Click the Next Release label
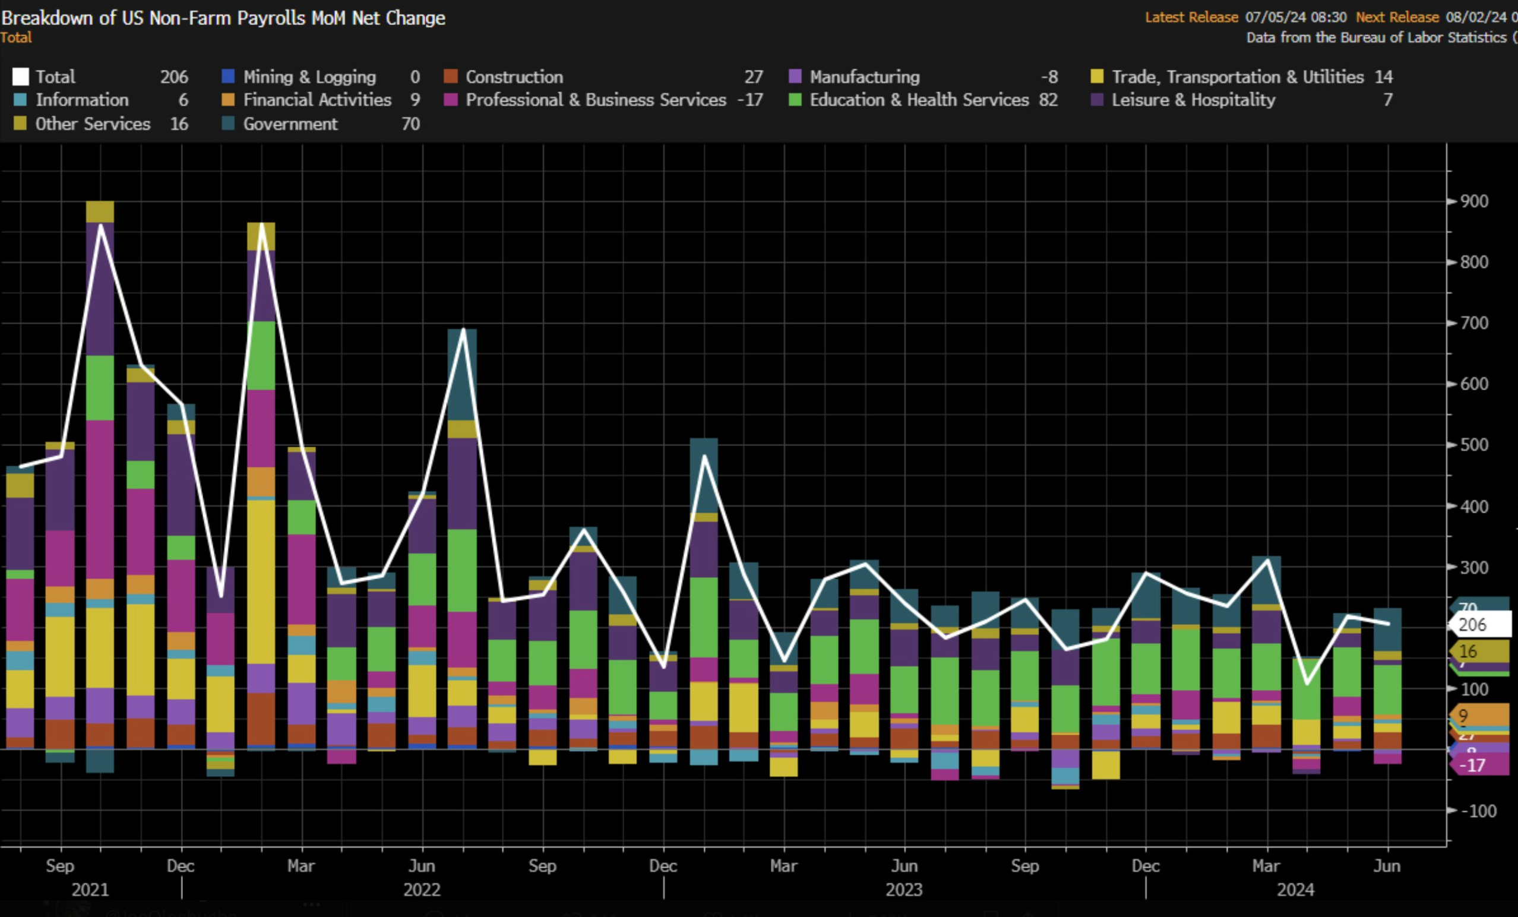The image size is (1518, 917). point(1397,17)
